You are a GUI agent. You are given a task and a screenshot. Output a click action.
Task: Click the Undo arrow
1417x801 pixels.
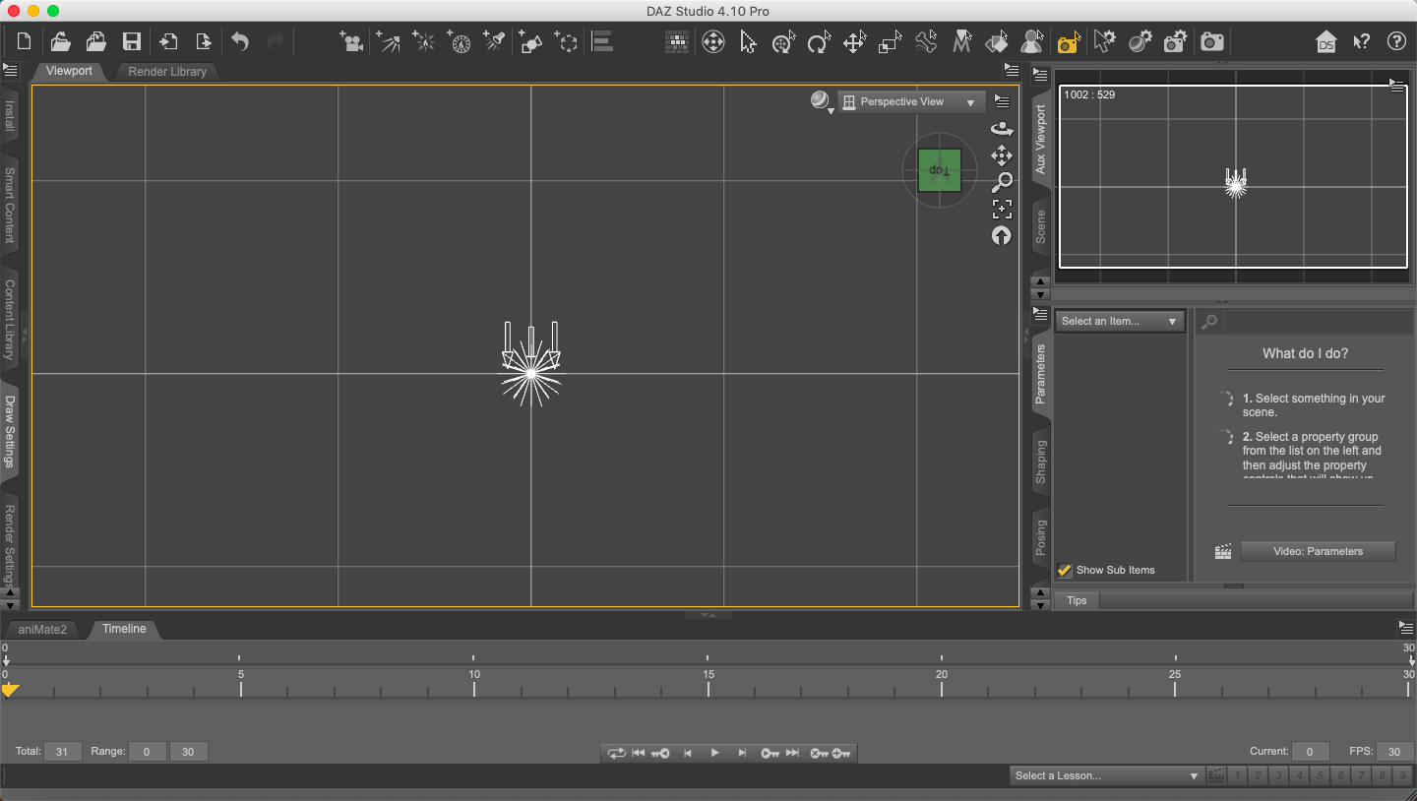coord(240,41)
